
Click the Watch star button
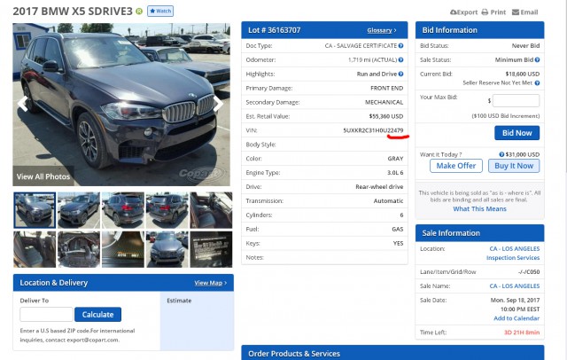(x=160, y=11)
